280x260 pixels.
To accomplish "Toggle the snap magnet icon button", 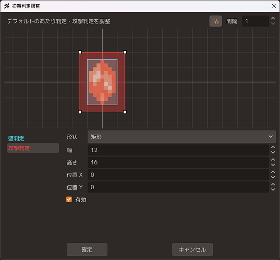I will pos(215,21).
